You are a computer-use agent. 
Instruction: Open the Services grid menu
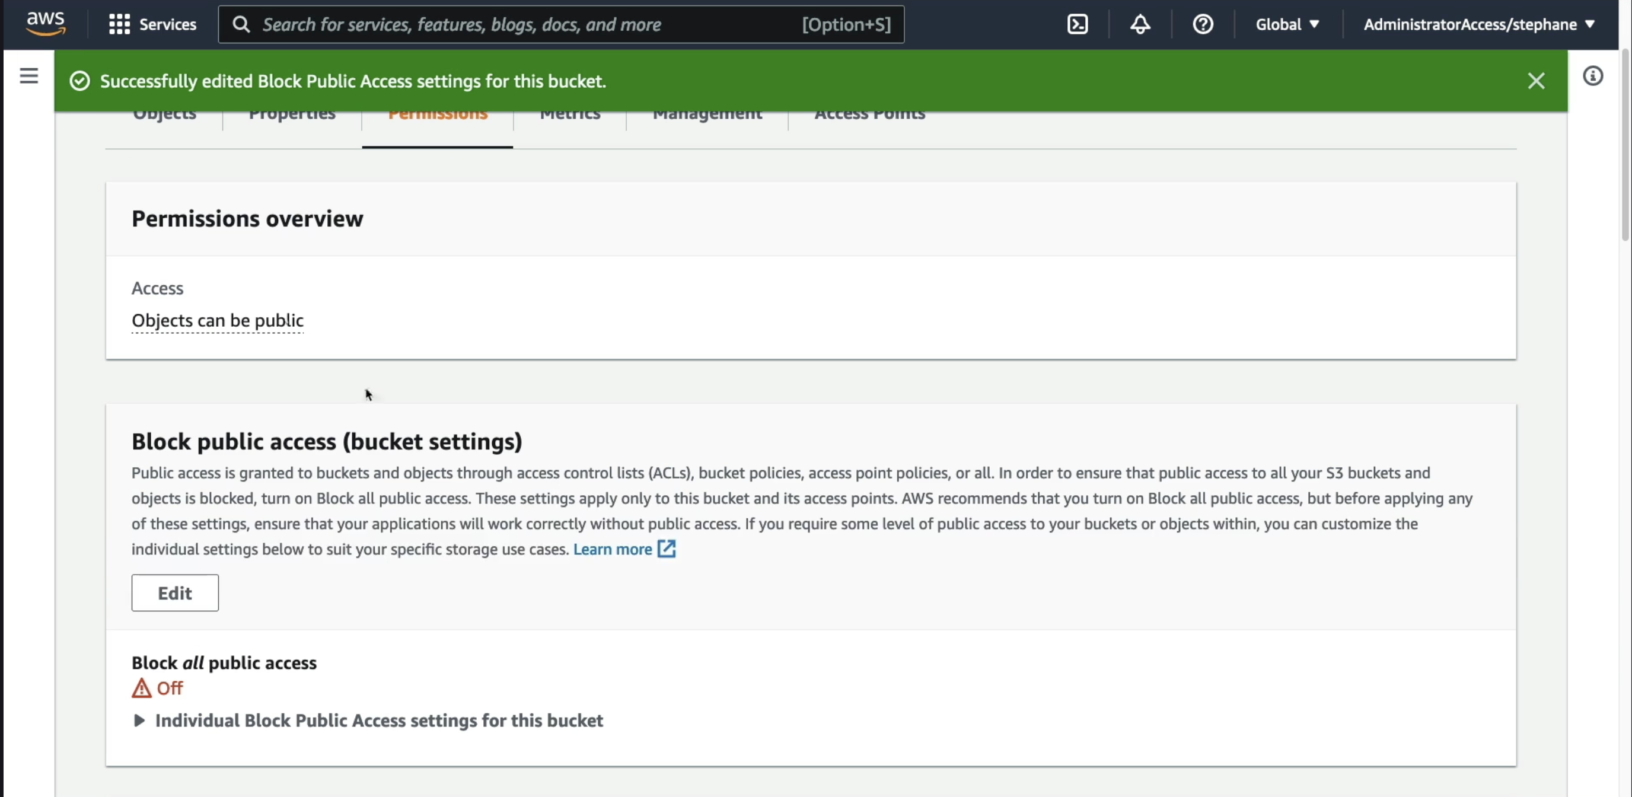[x=119, y=24]
